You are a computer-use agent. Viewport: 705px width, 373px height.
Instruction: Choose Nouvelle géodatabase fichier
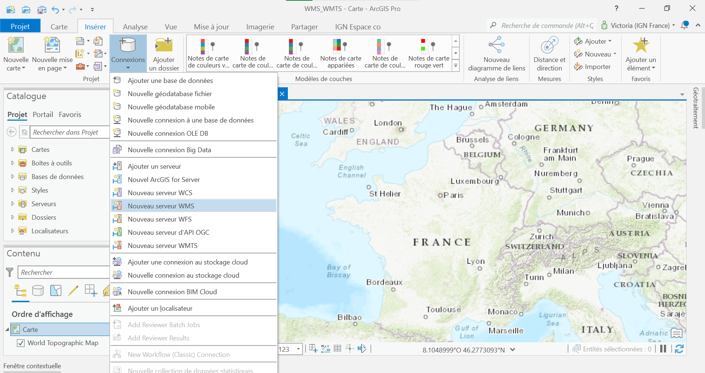click(x=194, y=94)
